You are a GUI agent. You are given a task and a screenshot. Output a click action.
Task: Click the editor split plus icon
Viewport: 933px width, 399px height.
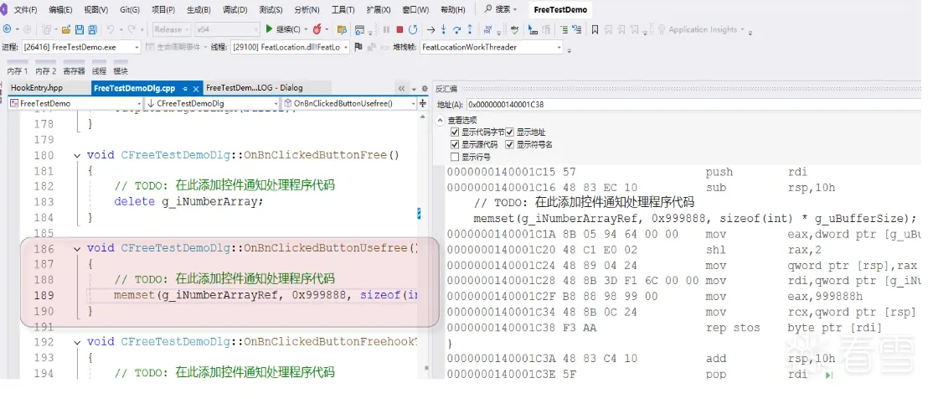pyautogui.click(x=422, y=103)
